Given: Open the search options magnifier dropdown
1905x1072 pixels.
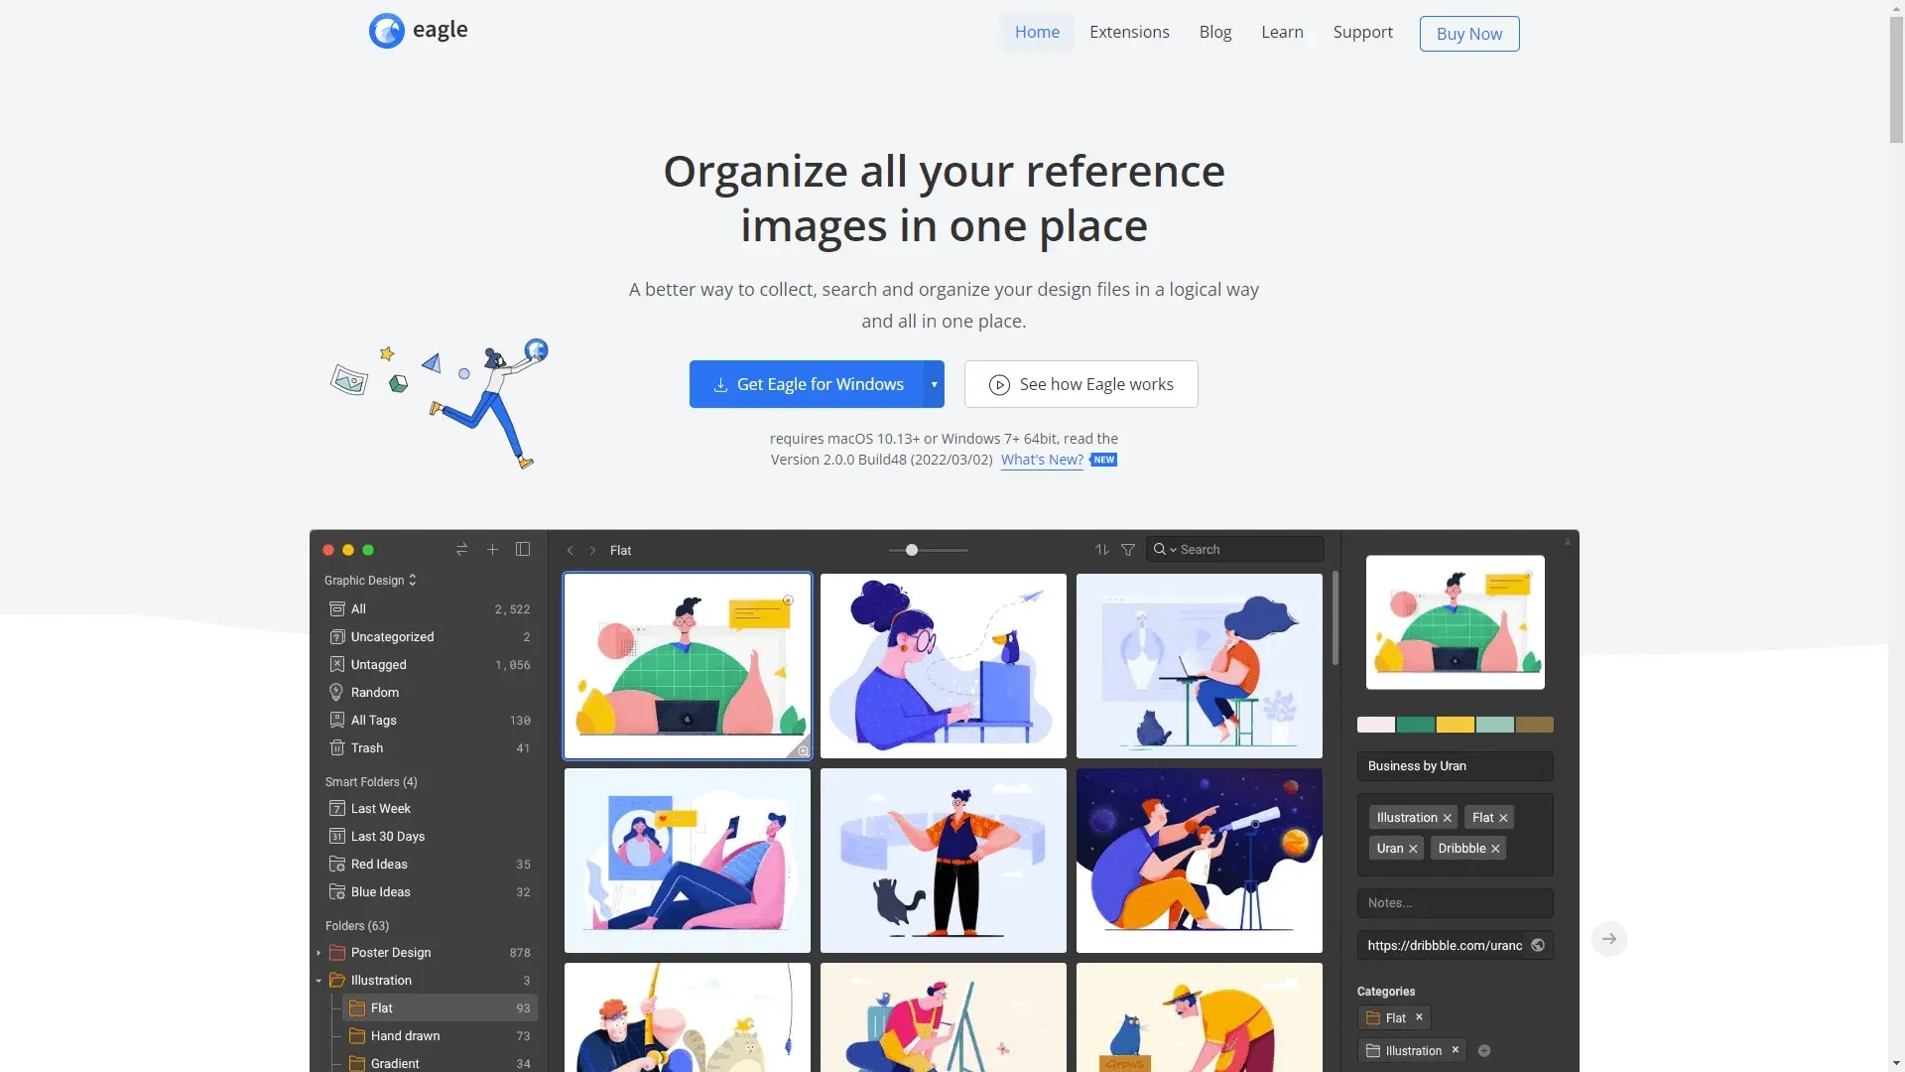Looking at the screenshot, I should (1164, 550).
